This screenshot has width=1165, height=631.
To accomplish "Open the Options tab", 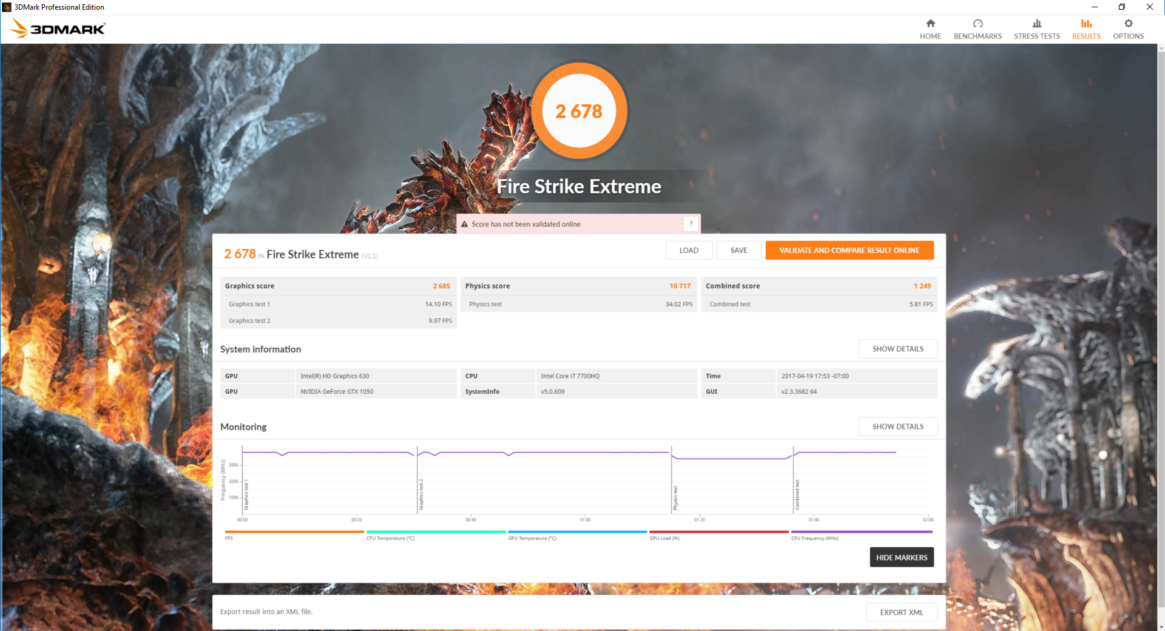I will (x=1128, y=29).
